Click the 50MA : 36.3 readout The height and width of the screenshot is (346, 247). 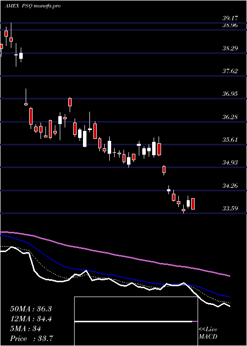coord(31,309)
